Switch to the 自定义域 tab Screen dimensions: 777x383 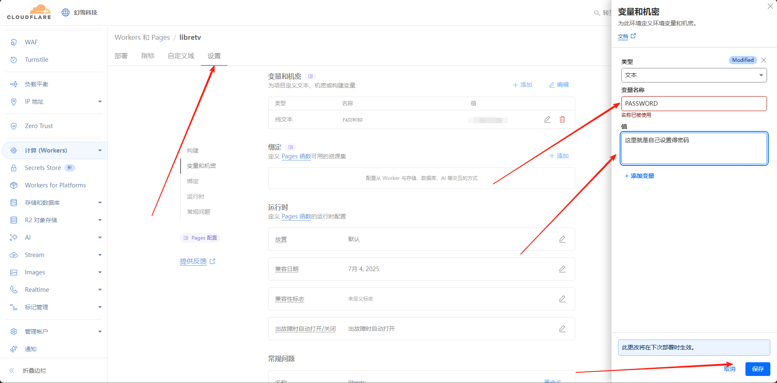pos(181,56)
